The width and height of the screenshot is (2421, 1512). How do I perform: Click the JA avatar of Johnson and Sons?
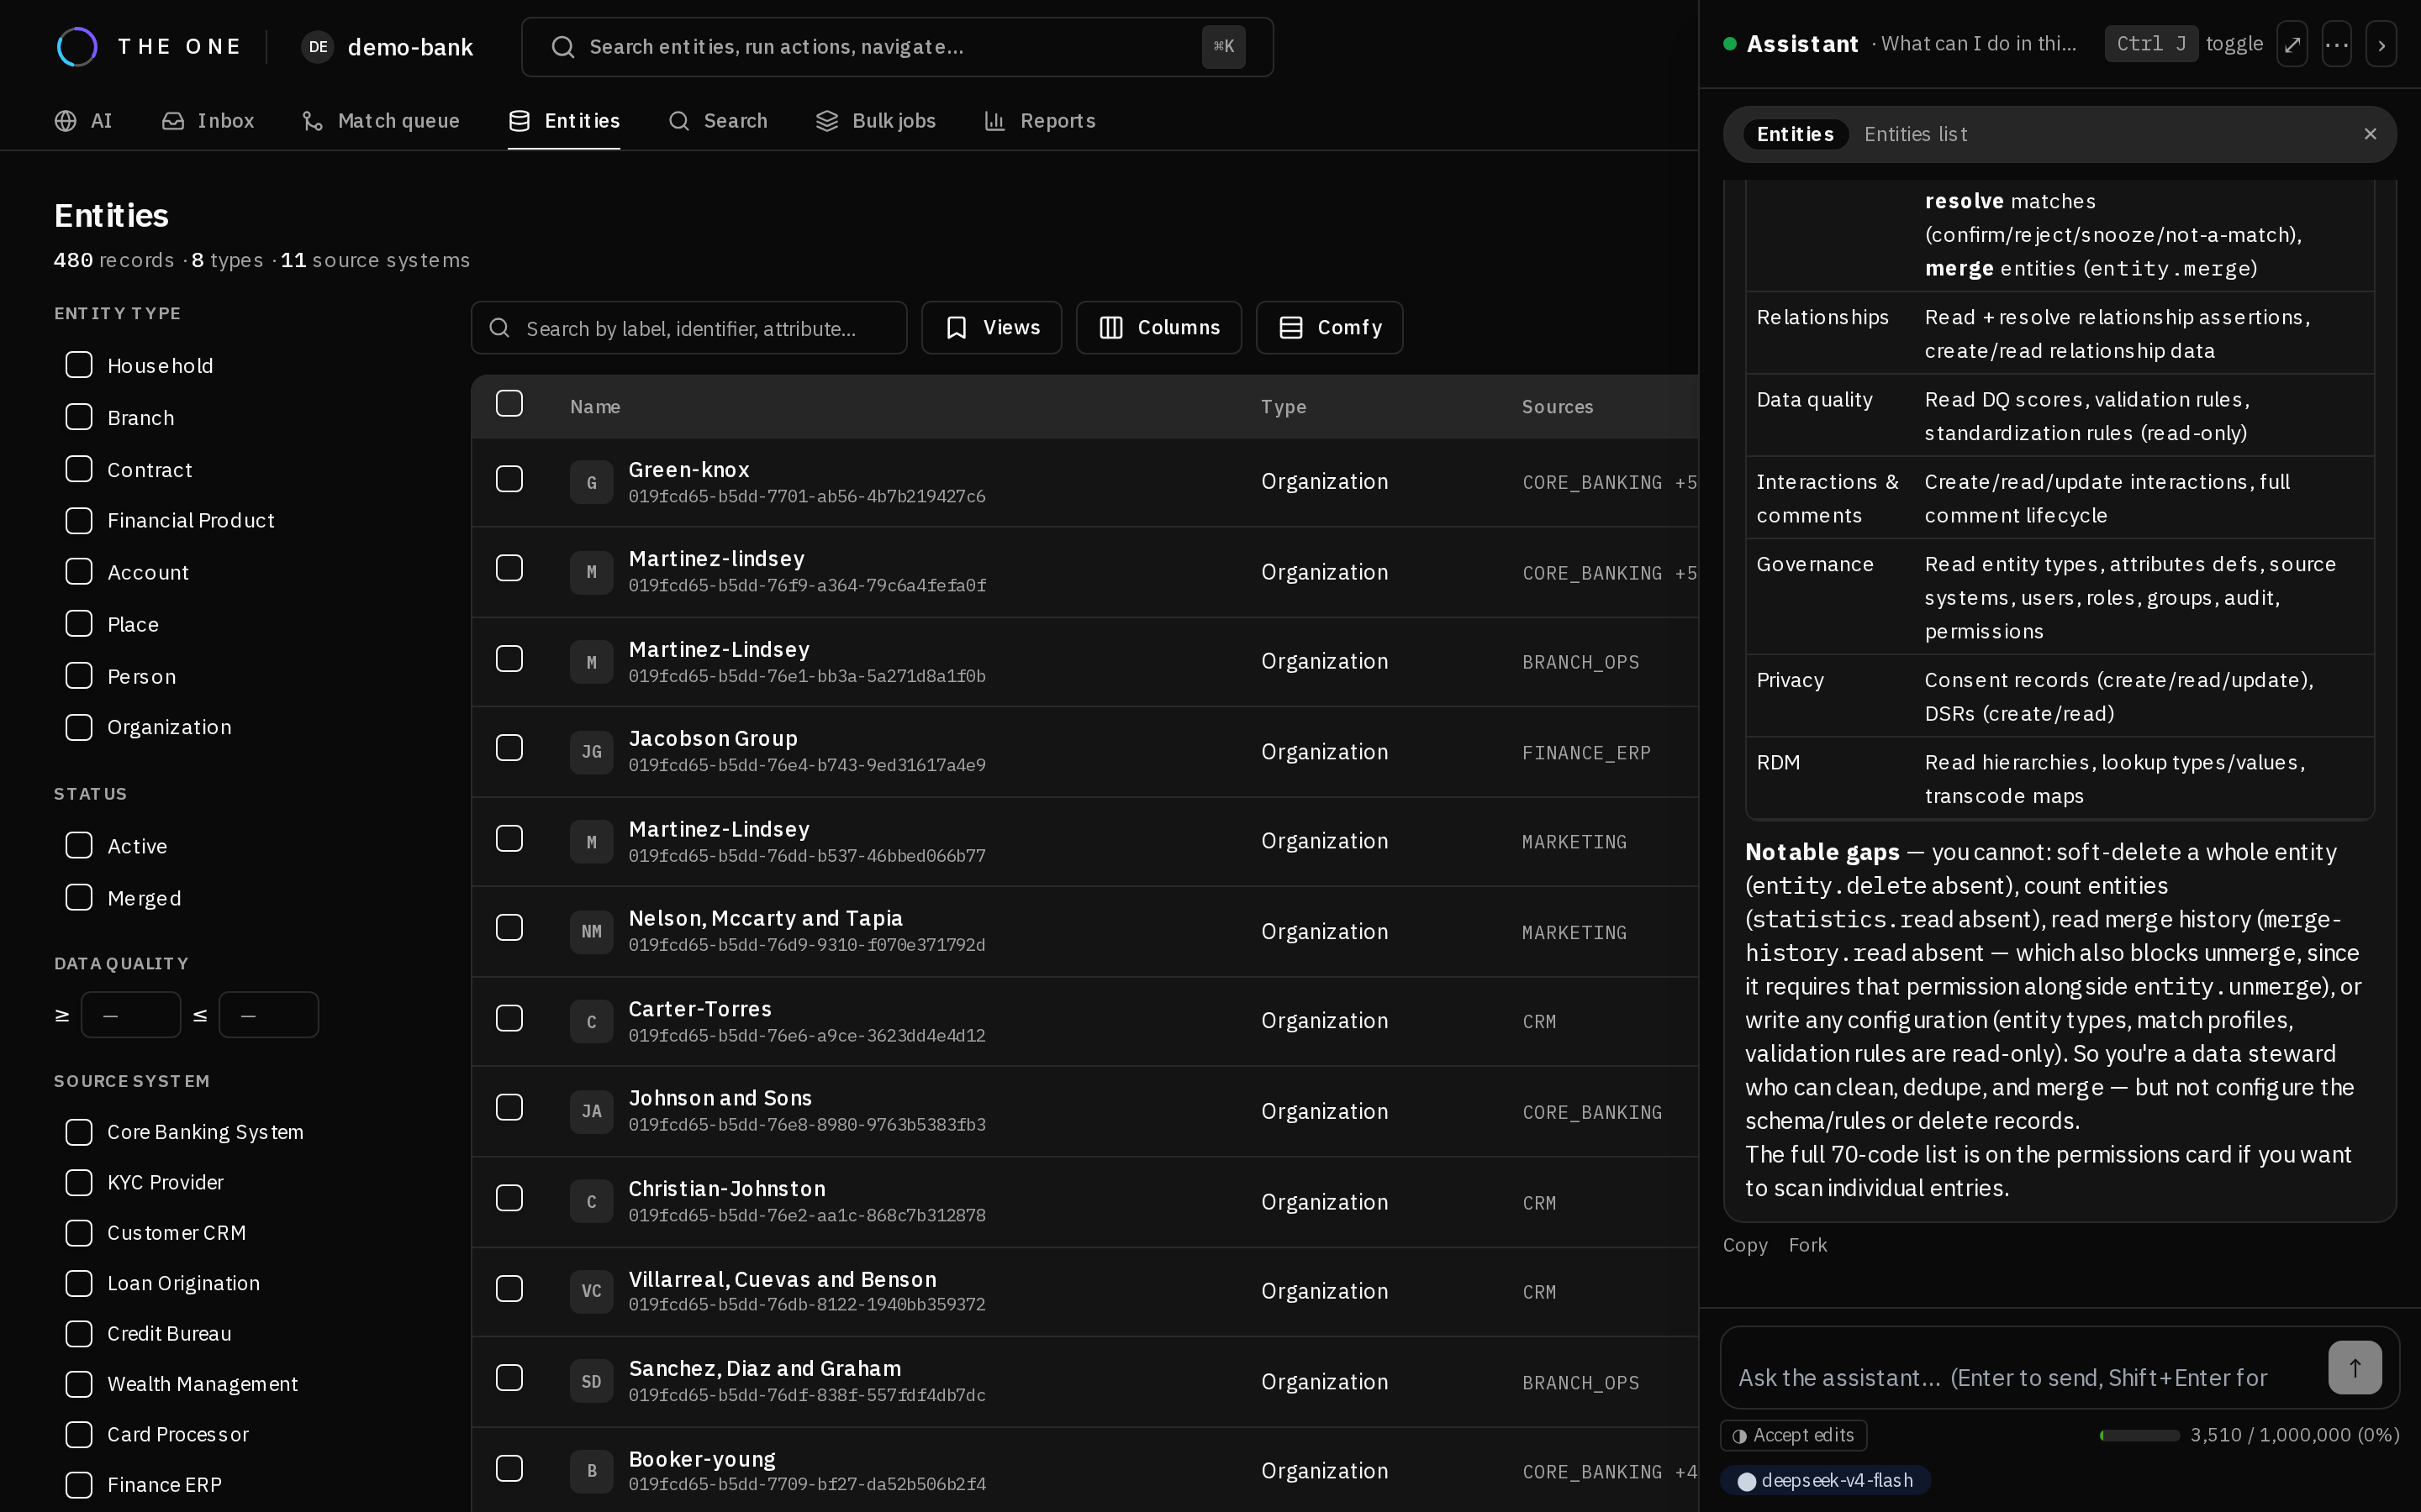coord(591,1111)
